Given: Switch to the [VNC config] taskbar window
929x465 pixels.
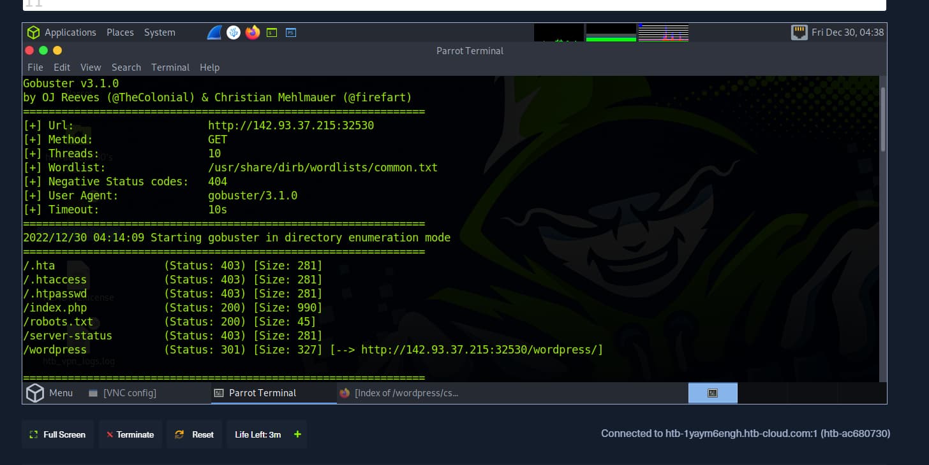Looking at the screenshot, I should click(123, 393).
